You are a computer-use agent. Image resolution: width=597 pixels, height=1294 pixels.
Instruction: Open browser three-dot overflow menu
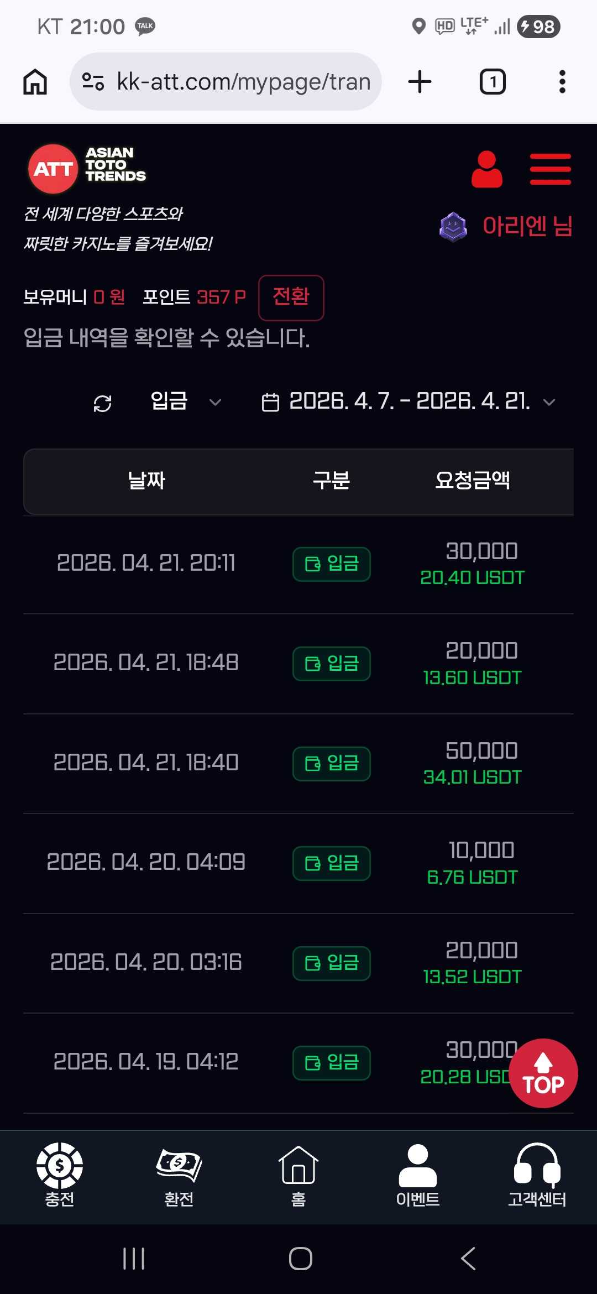click(x=562, y=82)
